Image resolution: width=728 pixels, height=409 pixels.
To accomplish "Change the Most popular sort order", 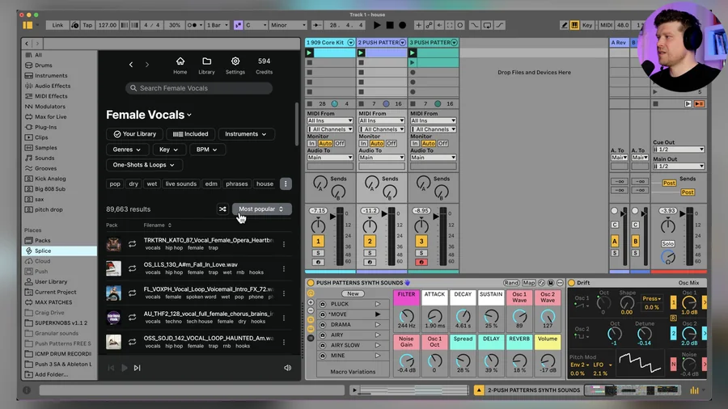I will (x=261, y=209).
